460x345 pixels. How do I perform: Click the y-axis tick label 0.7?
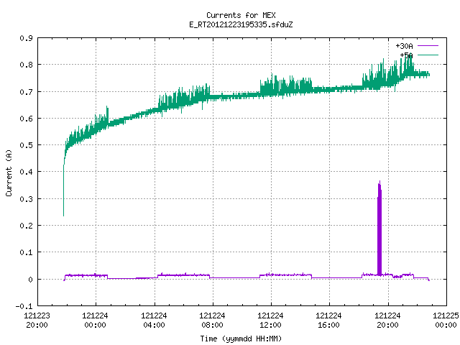26,92
